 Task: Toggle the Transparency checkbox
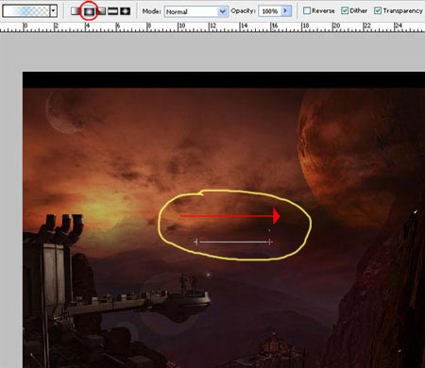tap(378, 10)
